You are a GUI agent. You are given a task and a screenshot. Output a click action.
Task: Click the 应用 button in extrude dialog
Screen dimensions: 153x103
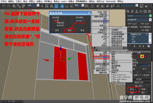click(57, 30)
